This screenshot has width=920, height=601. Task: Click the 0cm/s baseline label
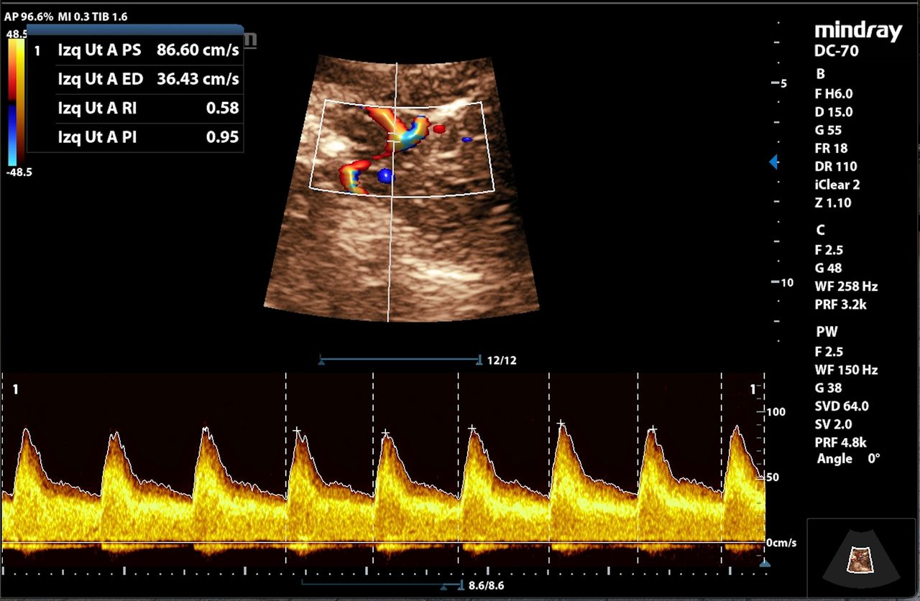click(781, 543)
